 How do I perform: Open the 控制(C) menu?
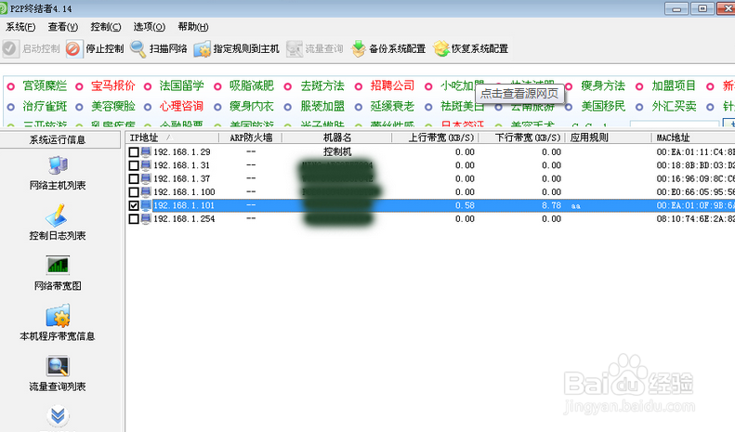106,27
